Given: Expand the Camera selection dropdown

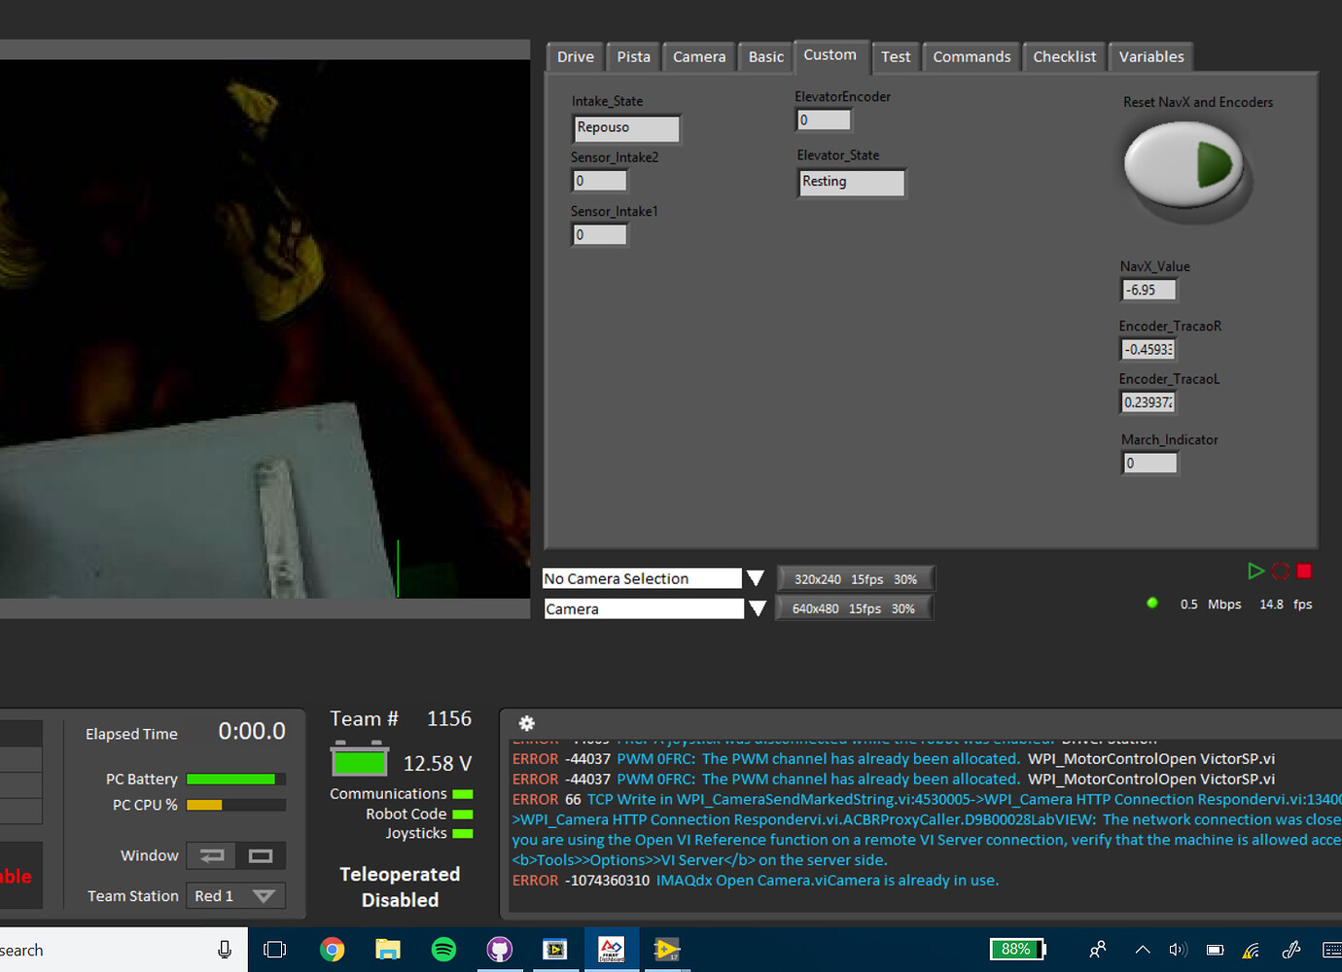Looking at the screenshot, I should pyautogui.click(x=756, y=608).
